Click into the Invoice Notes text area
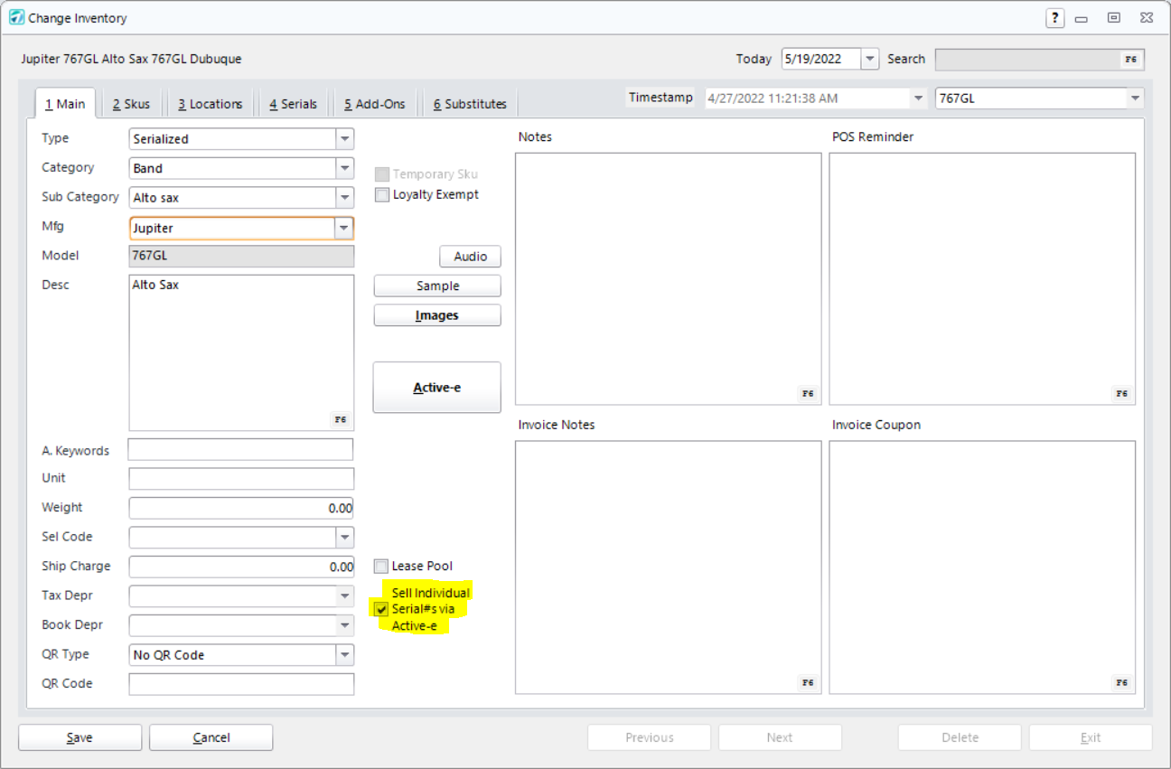This screenshot has height=769, width=1171. 668,567
